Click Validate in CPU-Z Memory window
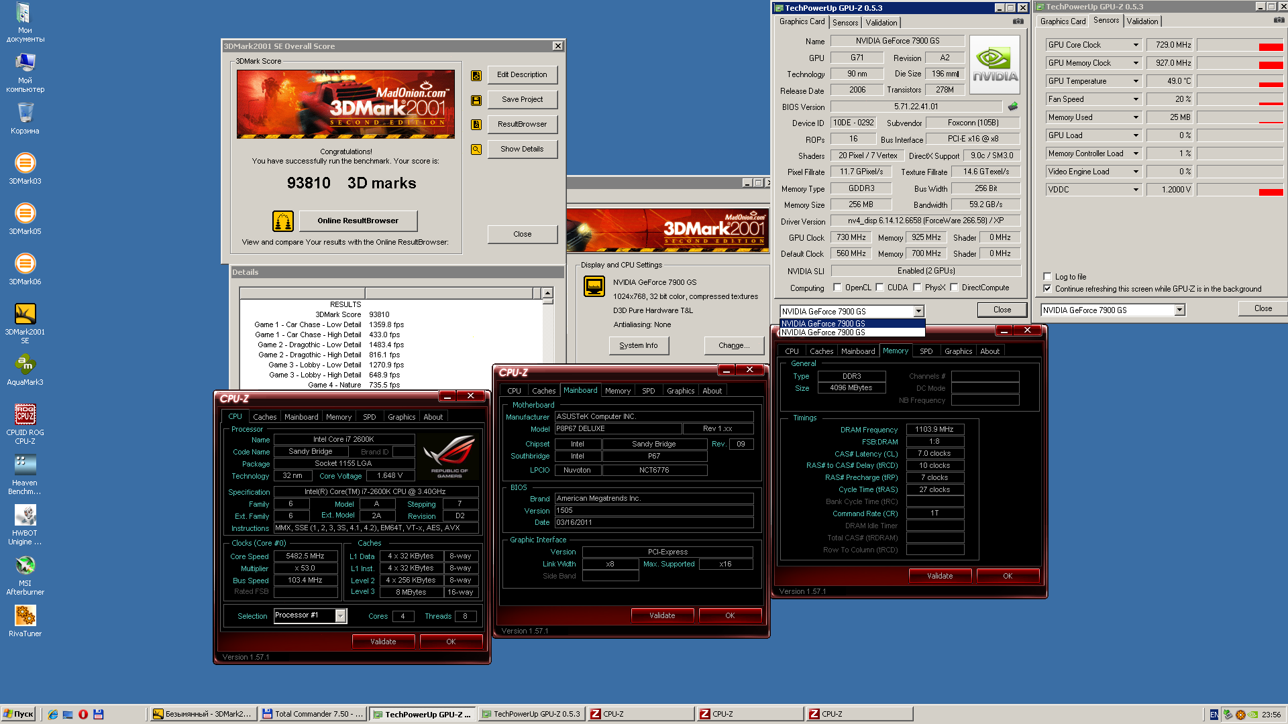 point(940,576)
